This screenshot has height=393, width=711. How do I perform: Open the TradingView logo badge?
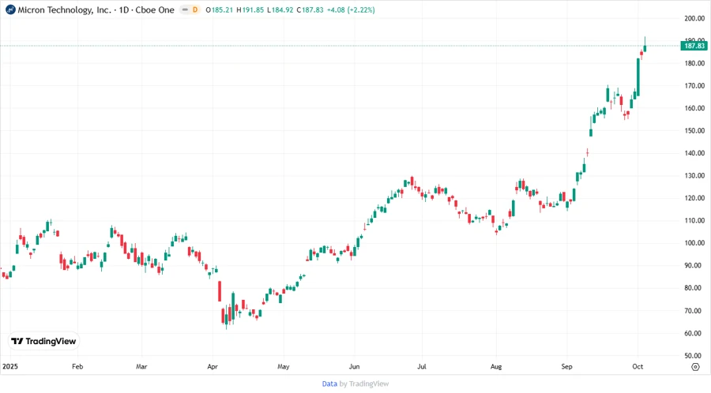43,341
